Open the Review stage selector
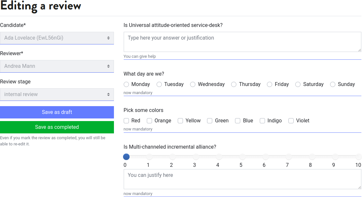The height and width of the screenshot is (197, 362). pos(57,94)
